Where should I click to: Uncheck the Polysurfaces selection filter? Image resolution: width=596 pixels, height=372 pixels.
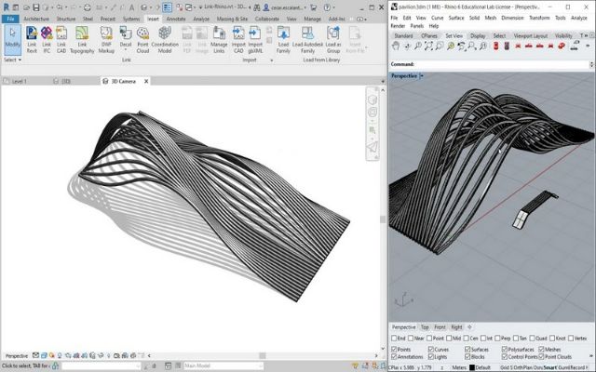tap(505, 349)
